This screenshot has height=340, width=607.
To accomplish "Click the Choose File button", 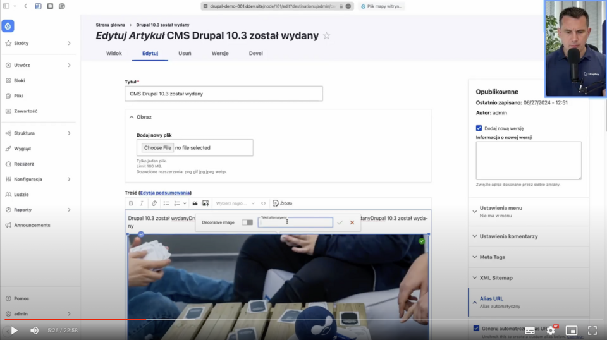I will pyautogui.click(x=157, y=148).
